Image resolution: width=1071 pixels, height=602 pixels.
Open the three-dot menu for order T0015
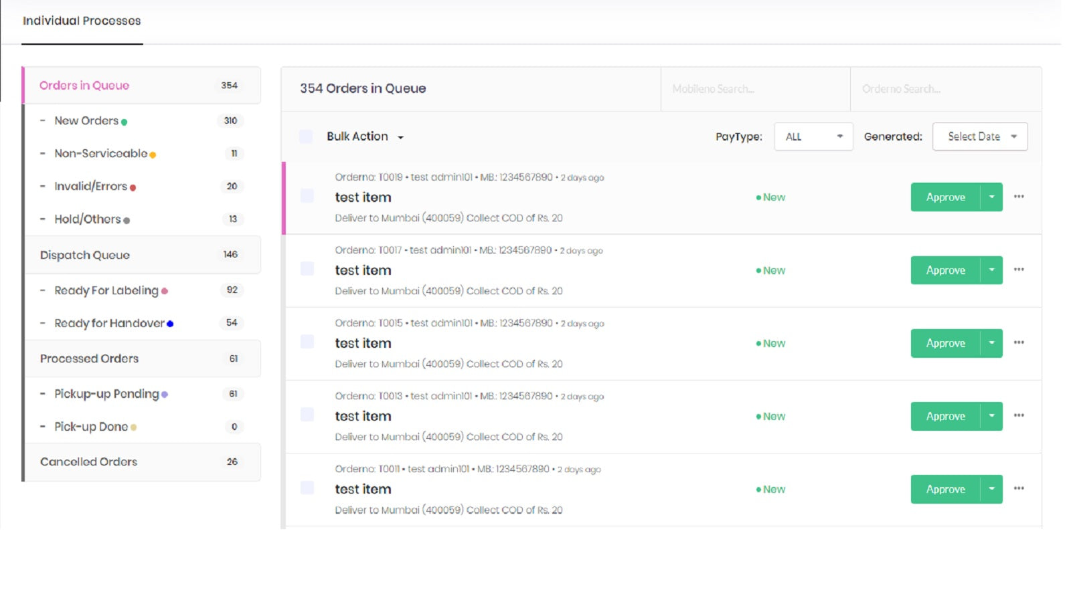1019,342
